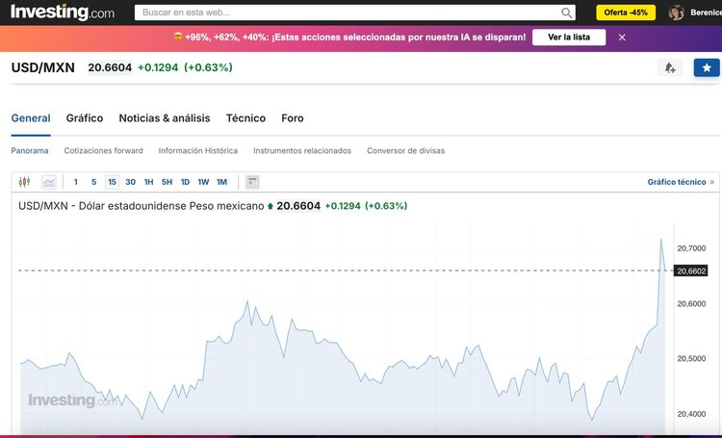
Task: Click the 20,7000 axis label
Action: 691,248
